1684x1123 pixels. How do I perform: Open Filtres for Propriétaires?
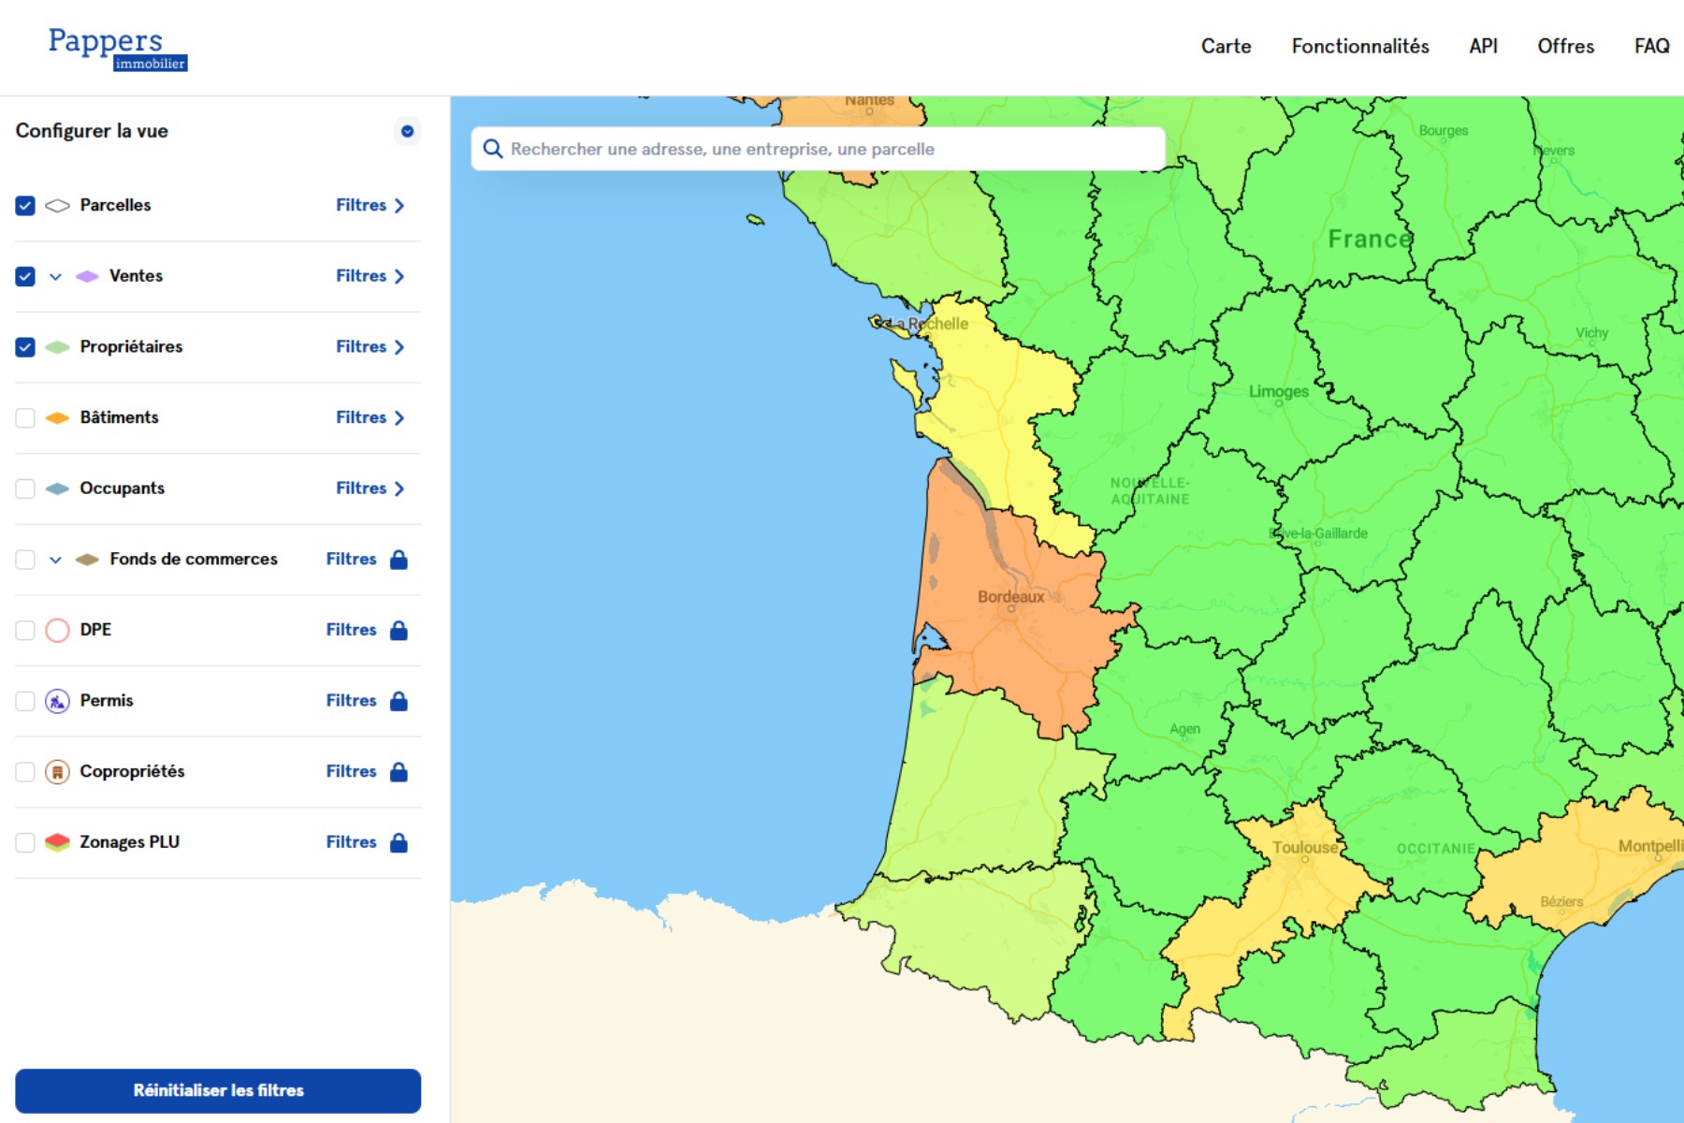[x=370, y=347]
